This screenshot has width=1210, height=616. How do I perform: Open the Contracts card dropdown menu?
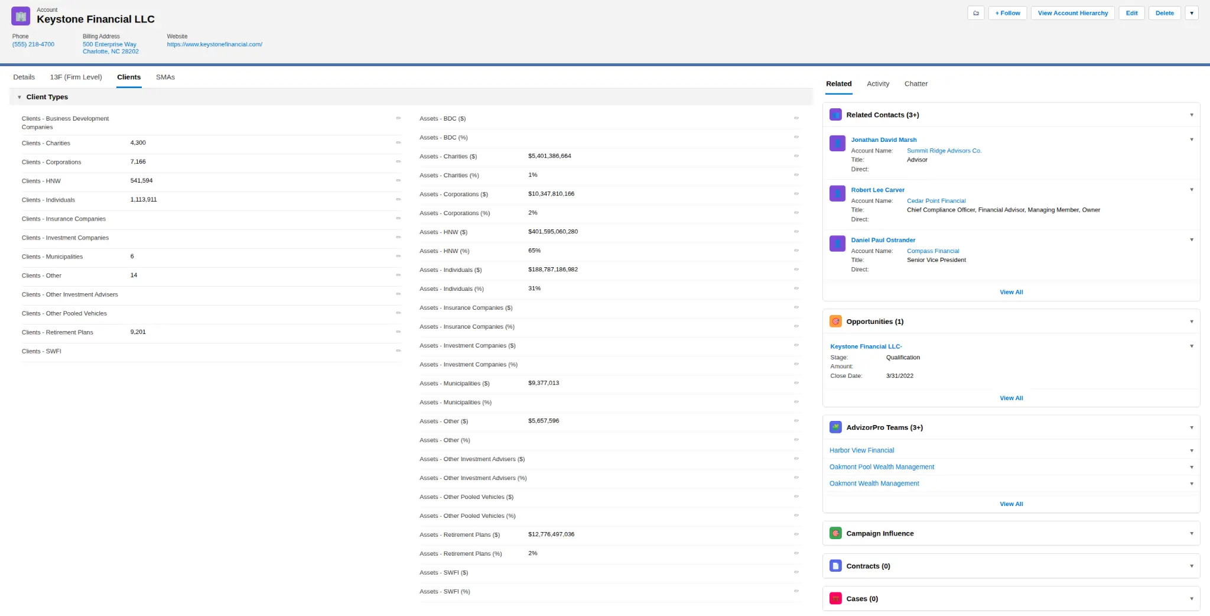pyautogui.click(x=1192, y=566)
